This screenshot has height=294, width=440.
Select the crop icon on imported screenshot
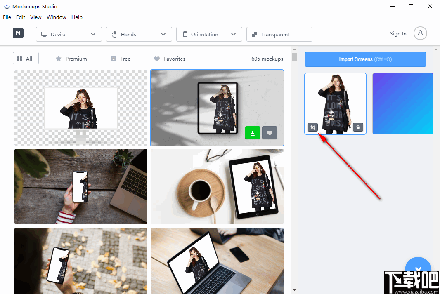312,127
